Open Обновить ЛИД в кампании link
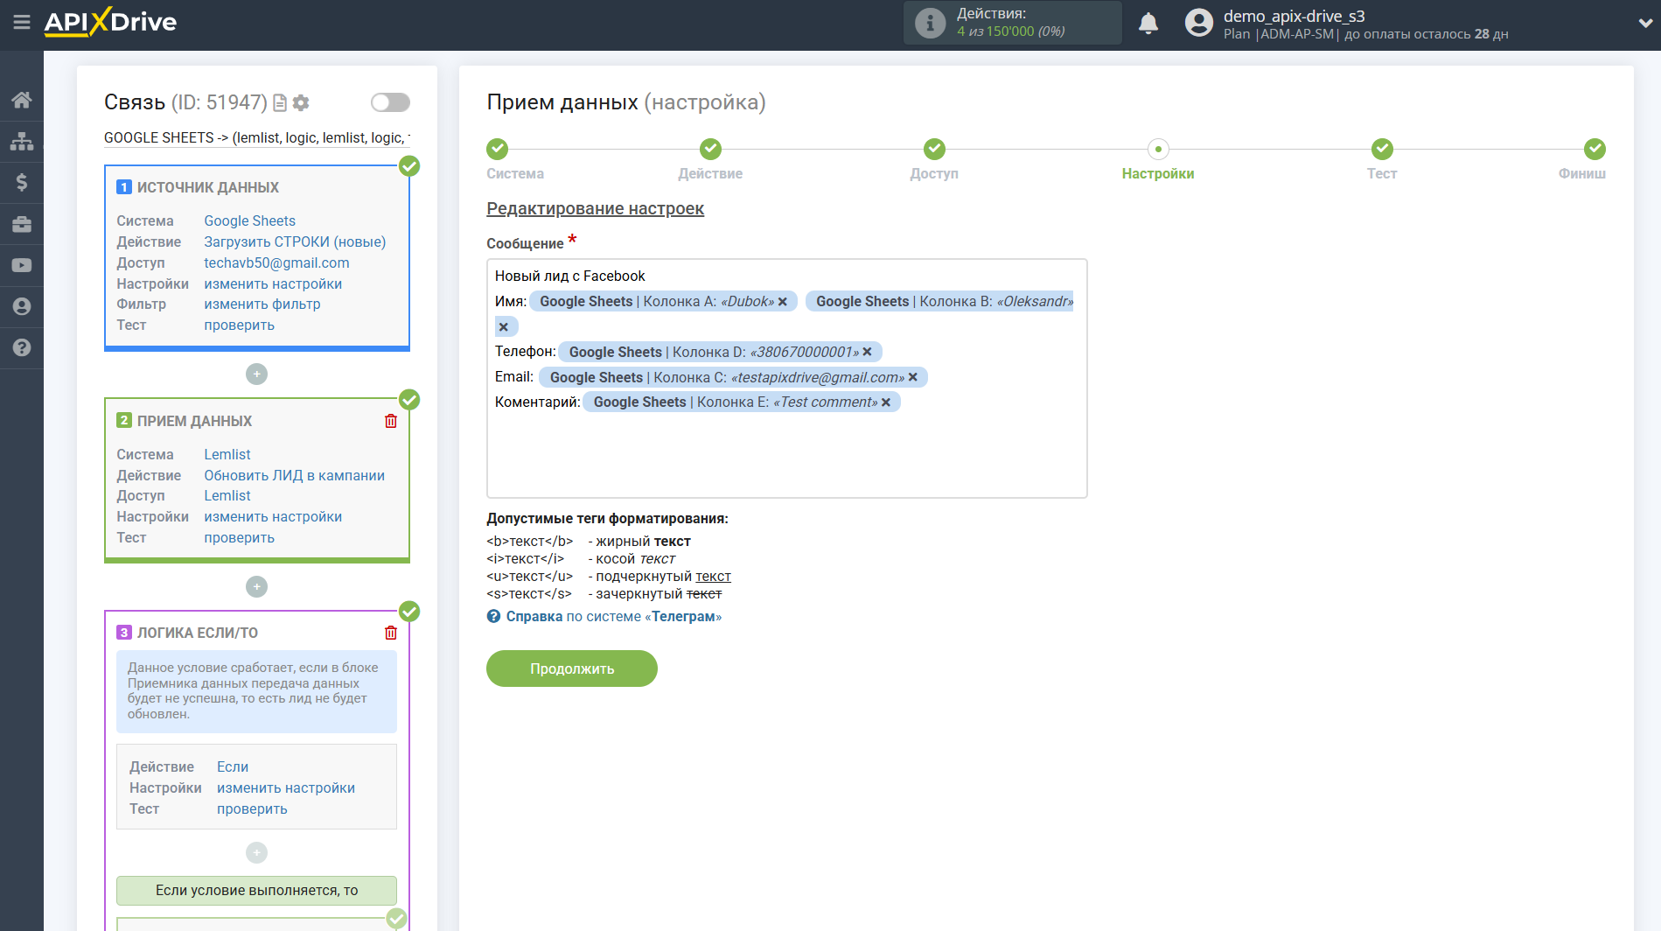 tap(294, 475)
